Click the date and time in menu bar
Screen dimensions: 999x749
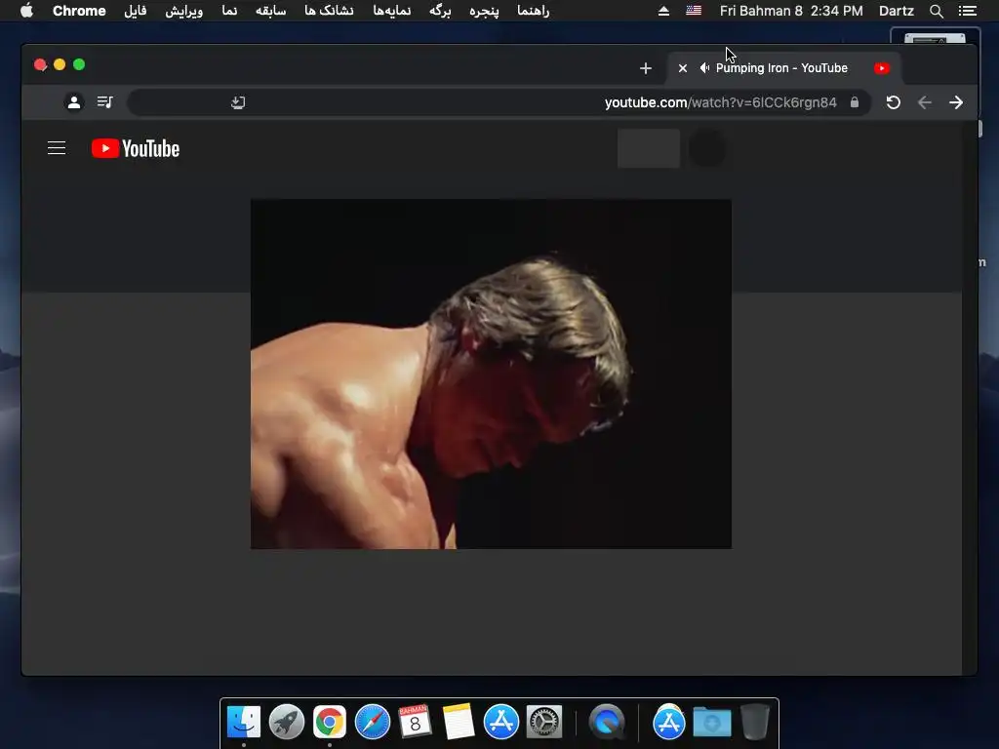(x=791, y=11)
